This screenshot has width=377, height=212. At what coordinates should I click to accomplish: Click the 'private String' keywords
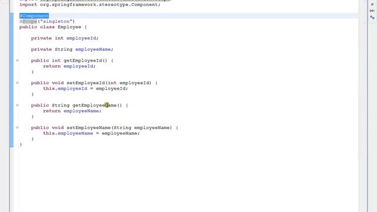(x=52, y=49)
